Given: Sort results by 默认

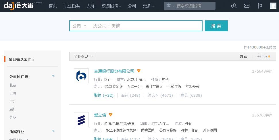Looking at the screenshot, I should (x=243, y=57).
